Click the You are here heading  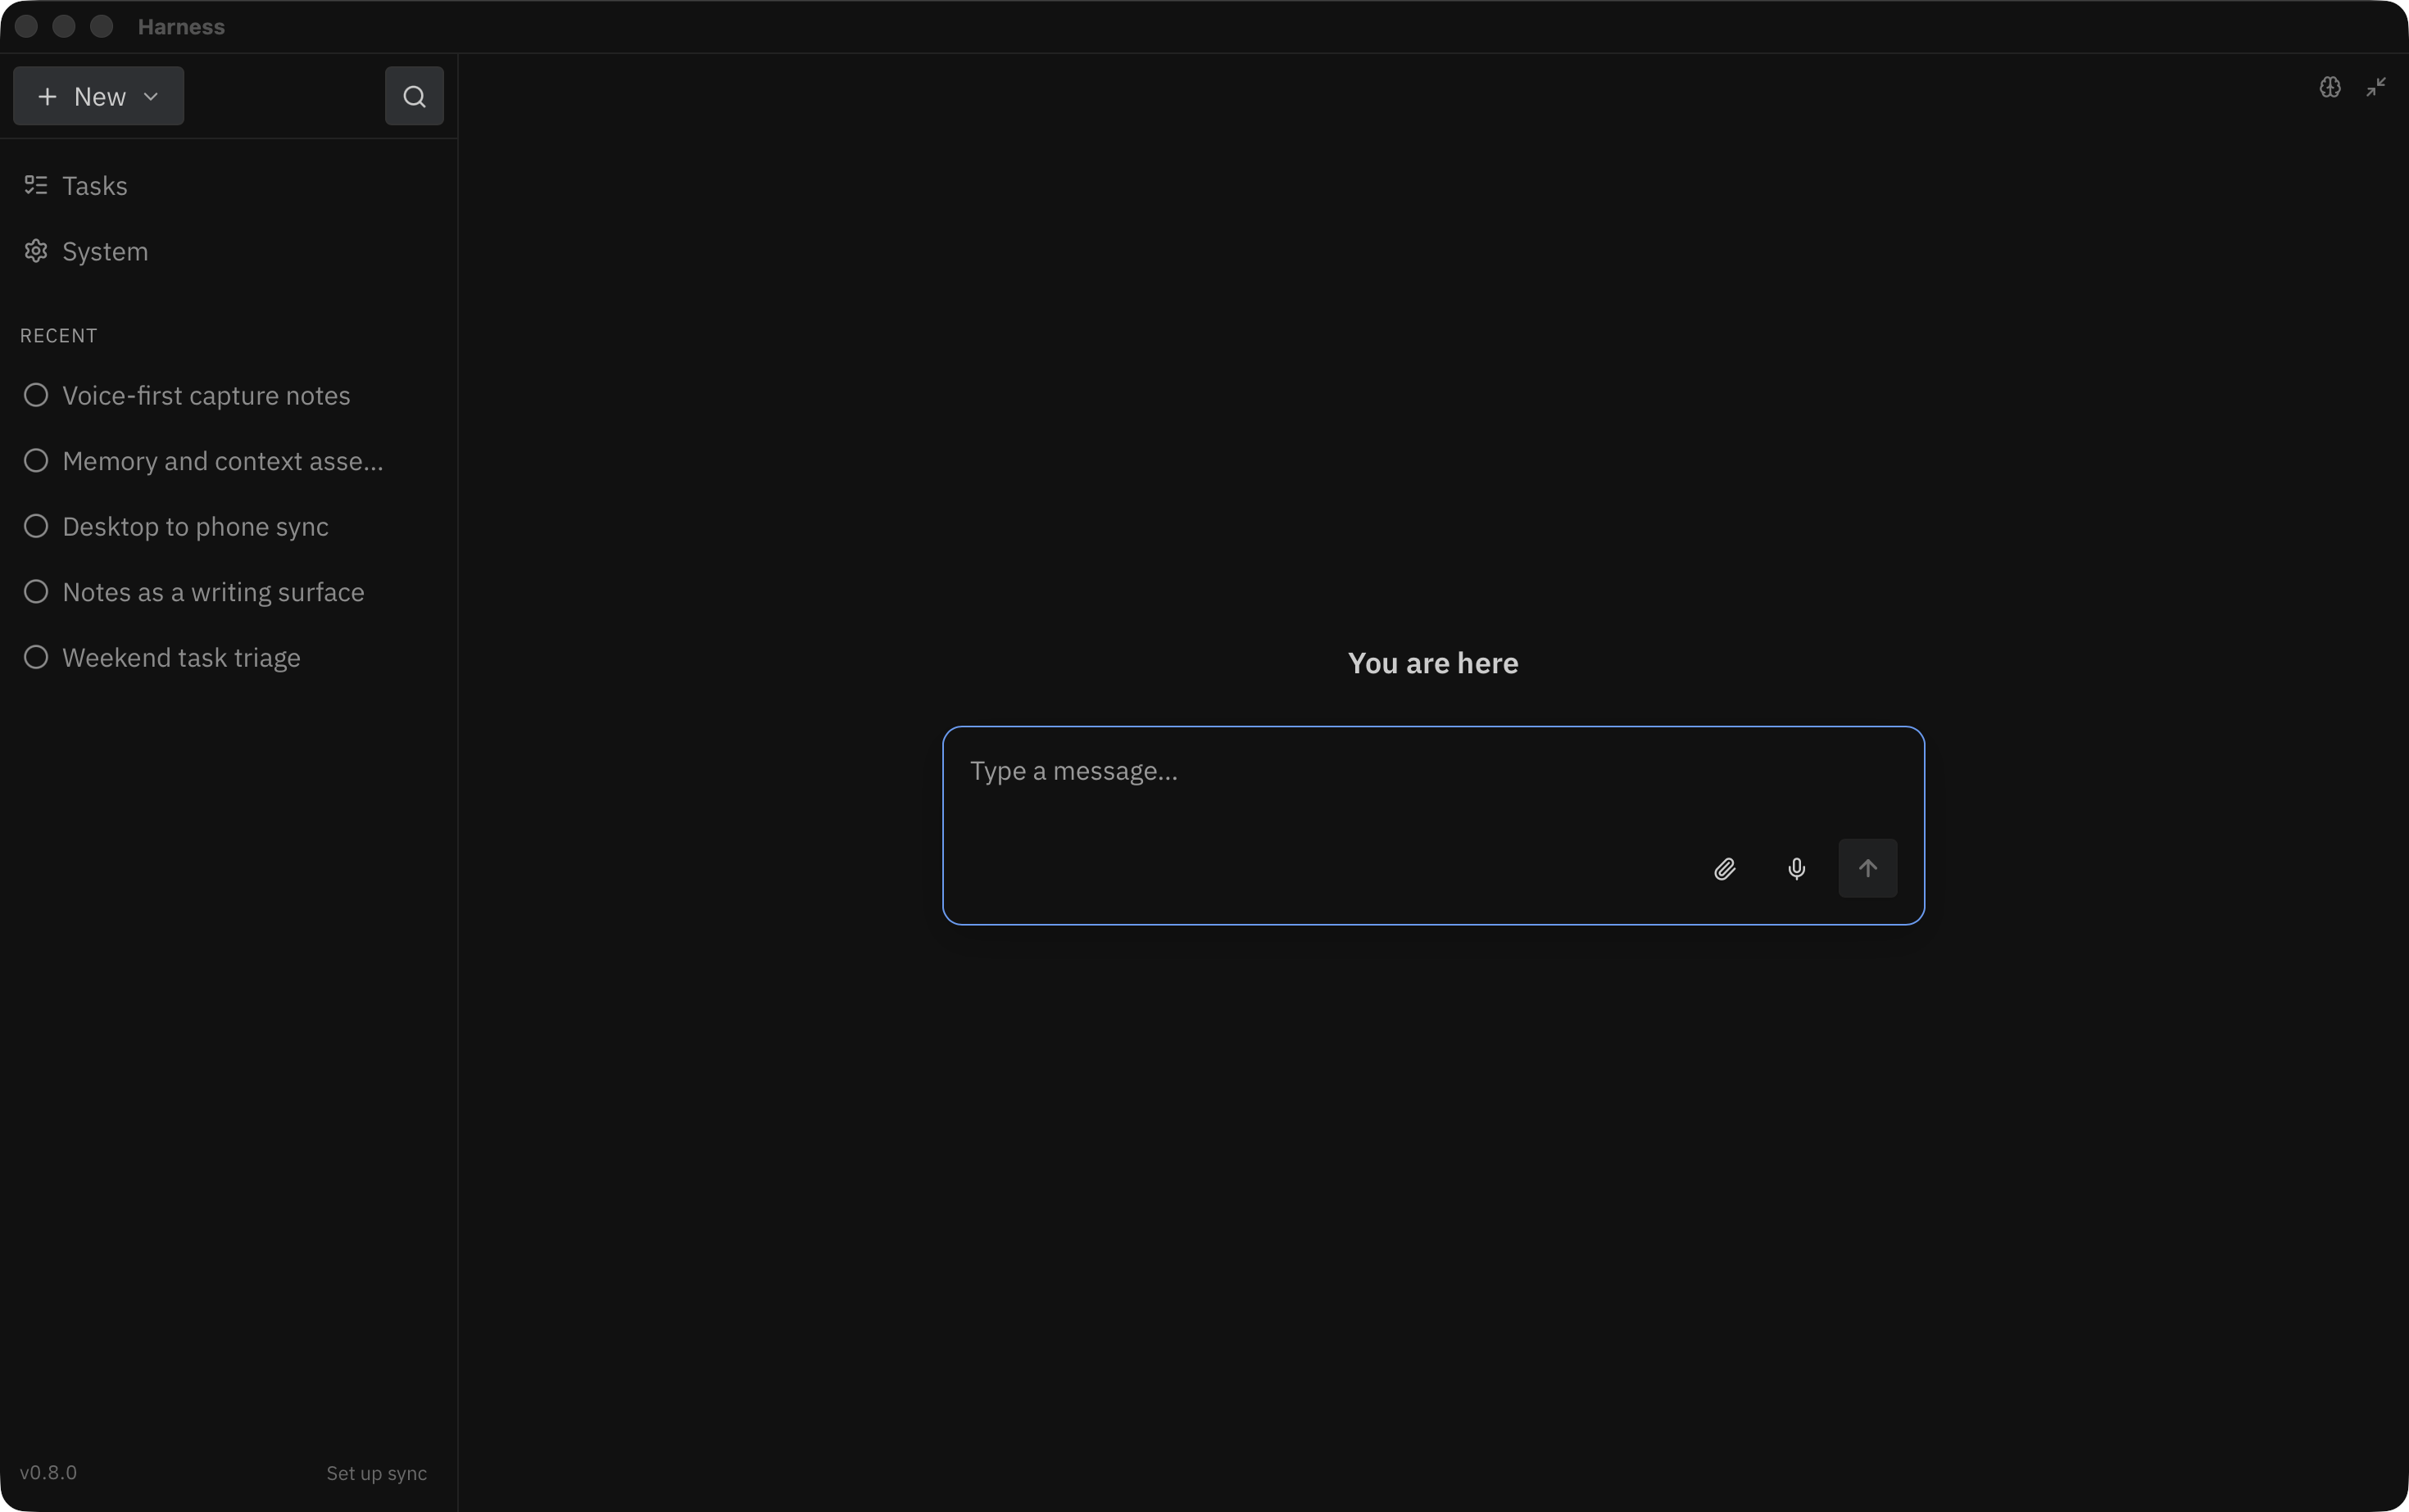tap(1432, 663)
